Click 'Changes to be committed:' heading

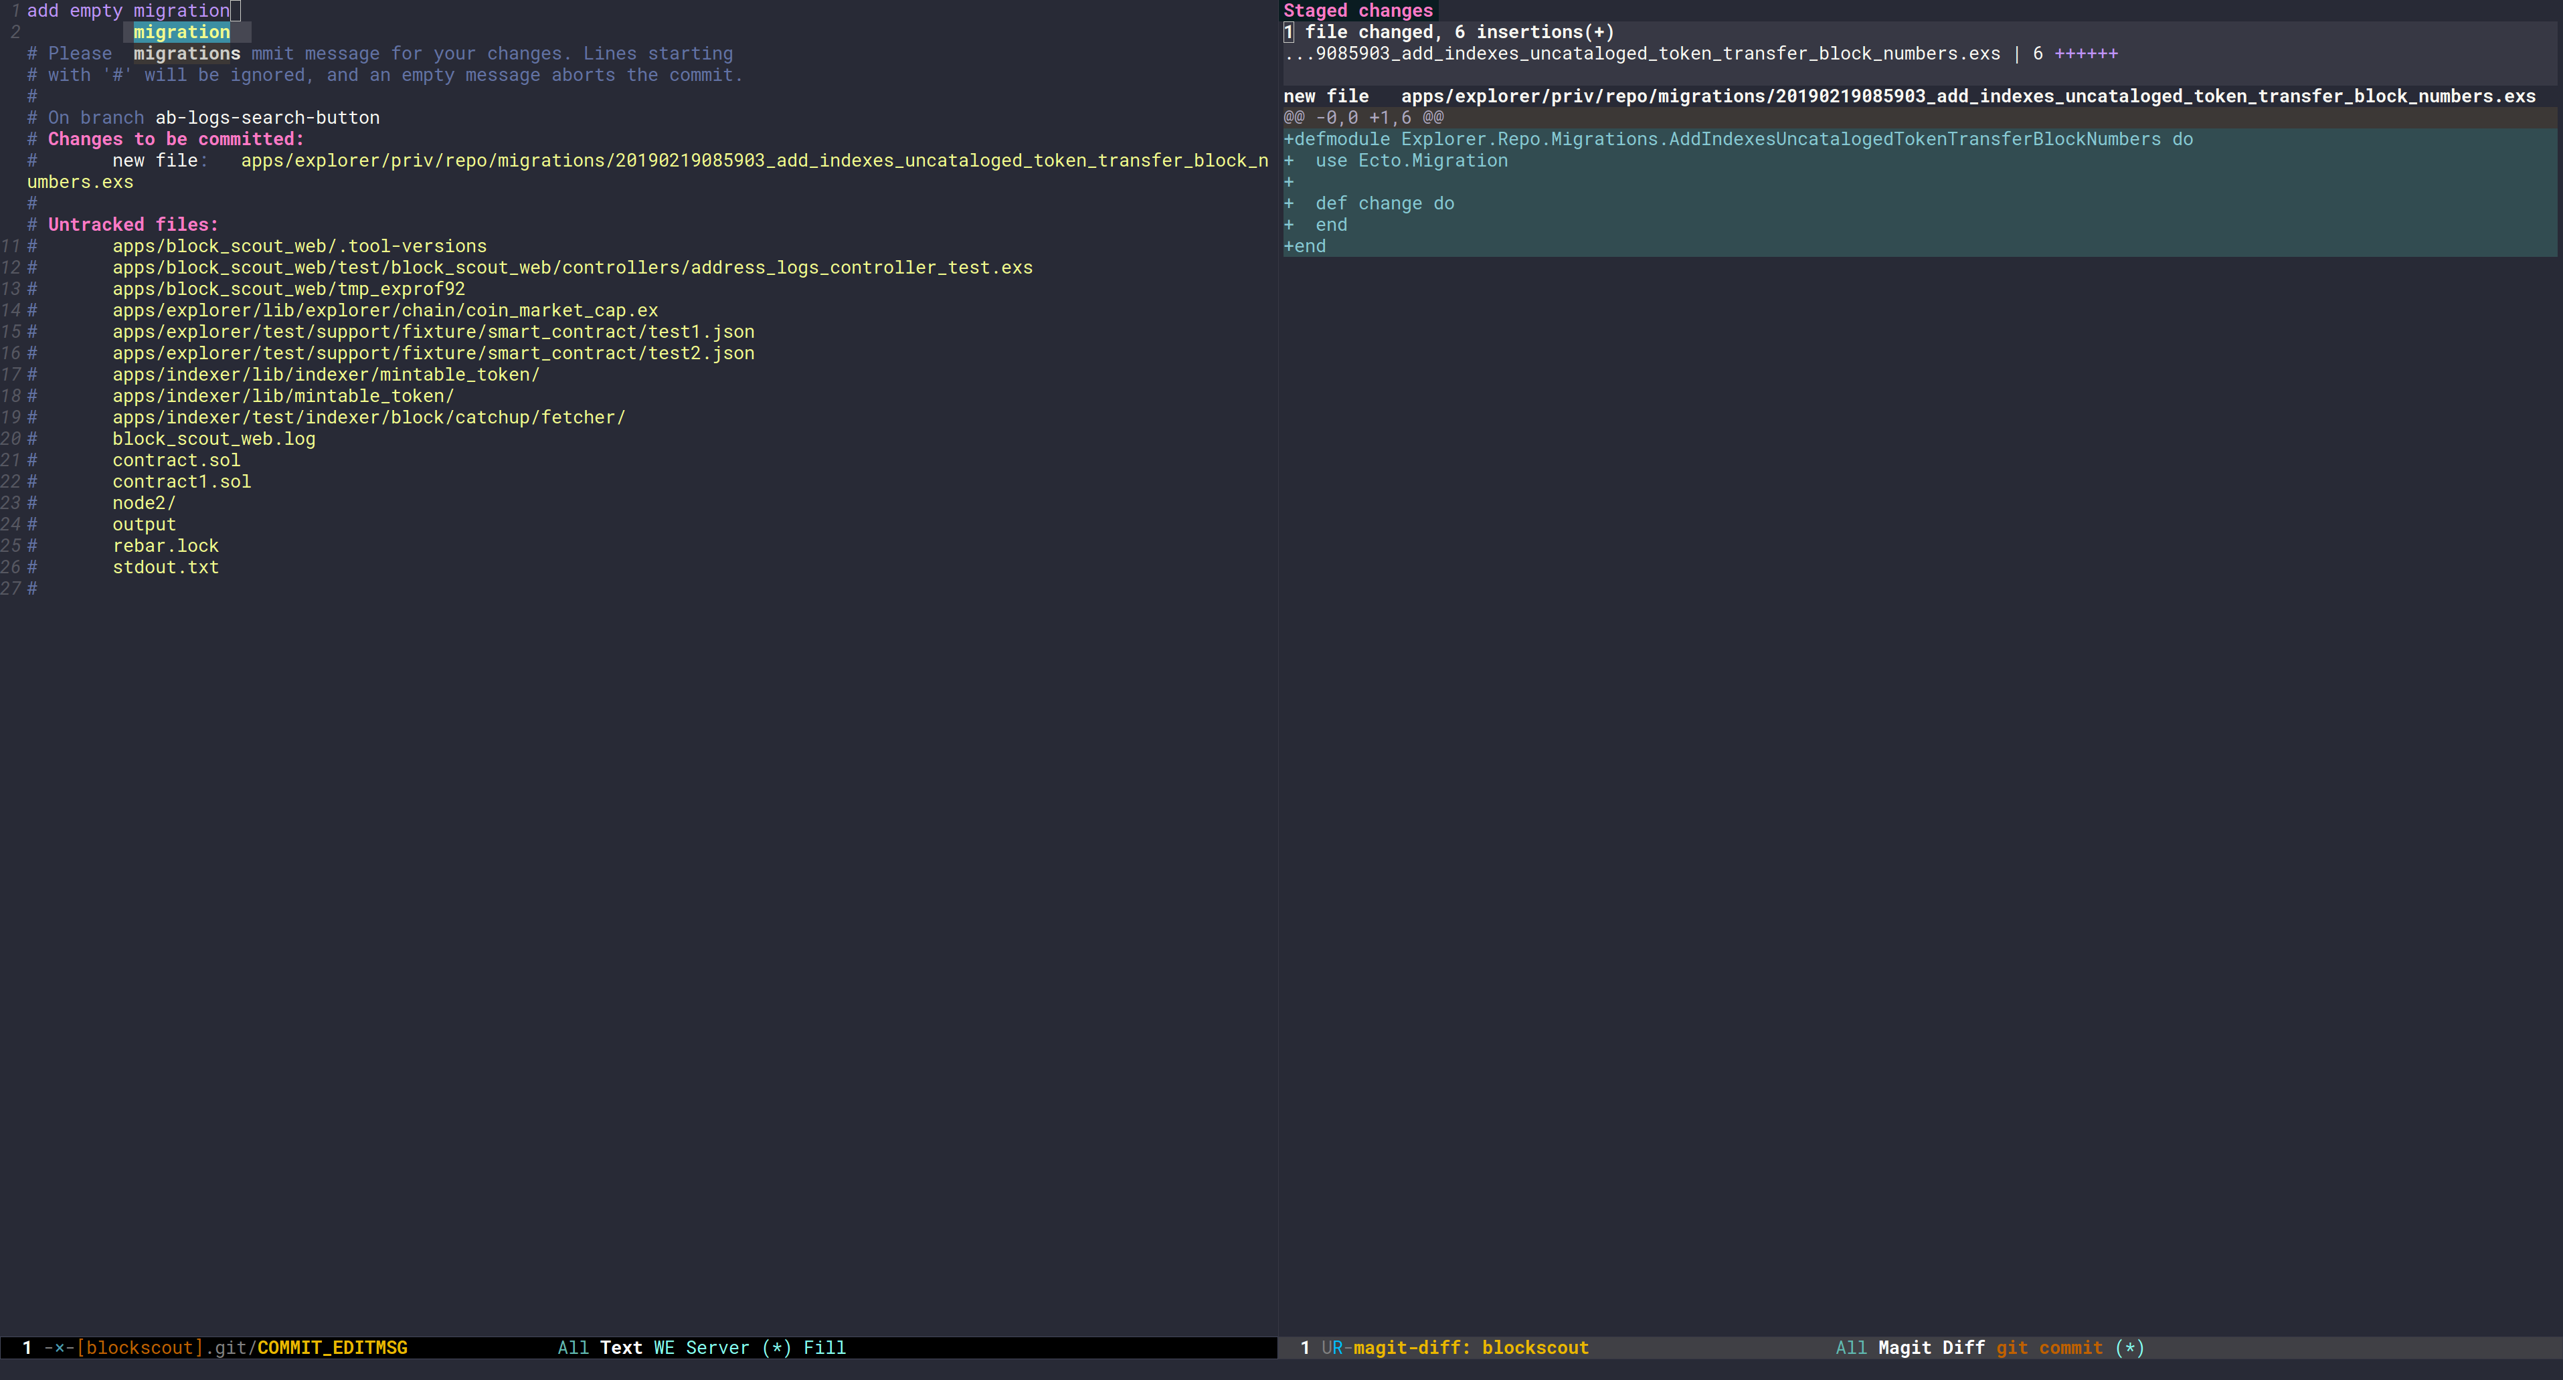point(176,139)
